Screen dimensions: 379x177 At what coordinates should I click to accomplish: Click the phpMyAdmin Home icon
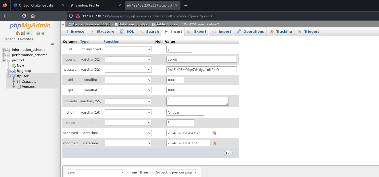click(18, 33)
